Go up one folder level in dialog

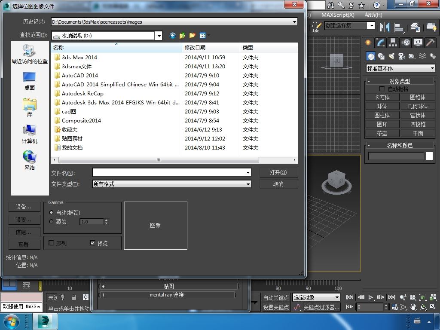coord(182,35)
